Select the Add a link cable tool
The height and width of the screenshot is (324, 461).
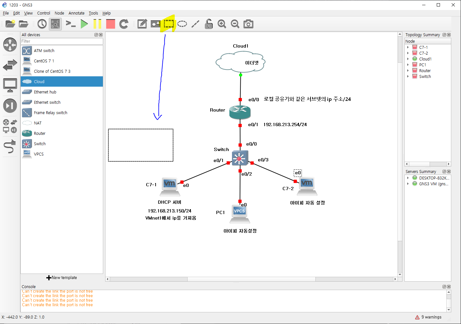10,146
